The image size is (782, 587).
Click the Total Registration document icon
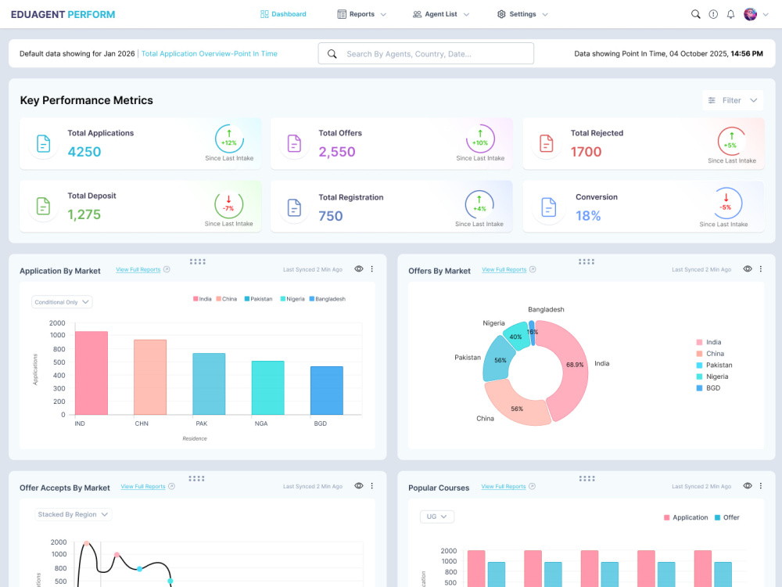pyautogui.click(x=294, y=207)
